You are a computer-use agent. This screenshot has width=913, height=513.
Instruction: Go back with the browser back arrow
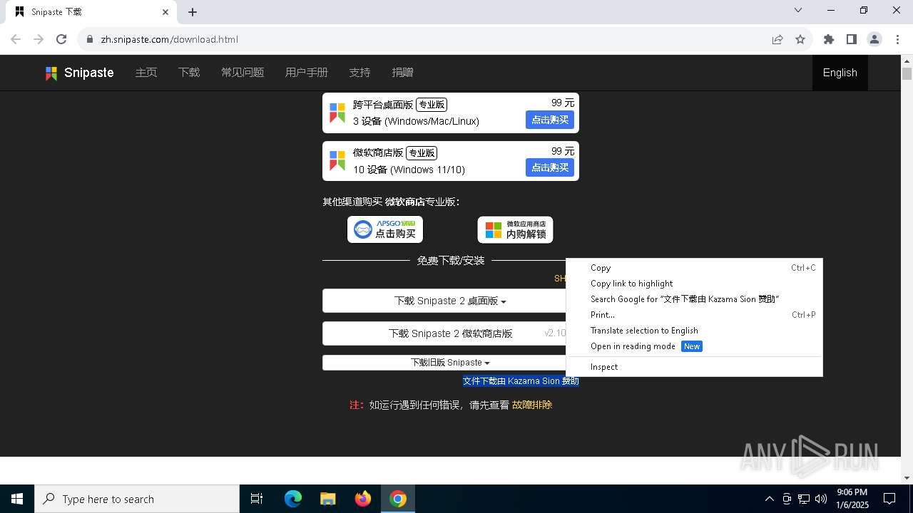coord(16,39)
